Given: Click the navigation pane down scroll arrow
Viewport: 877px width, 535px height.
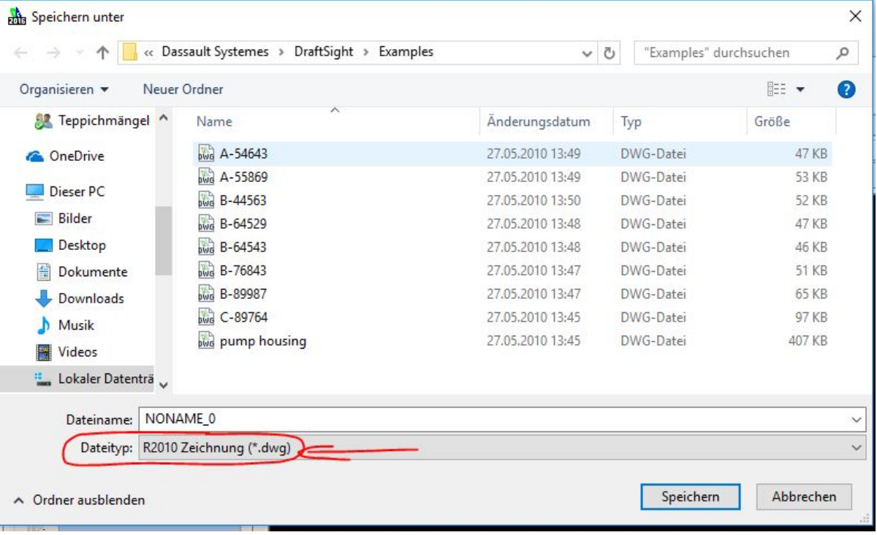Looking at the screenshot, I should [x=163, y=385].
